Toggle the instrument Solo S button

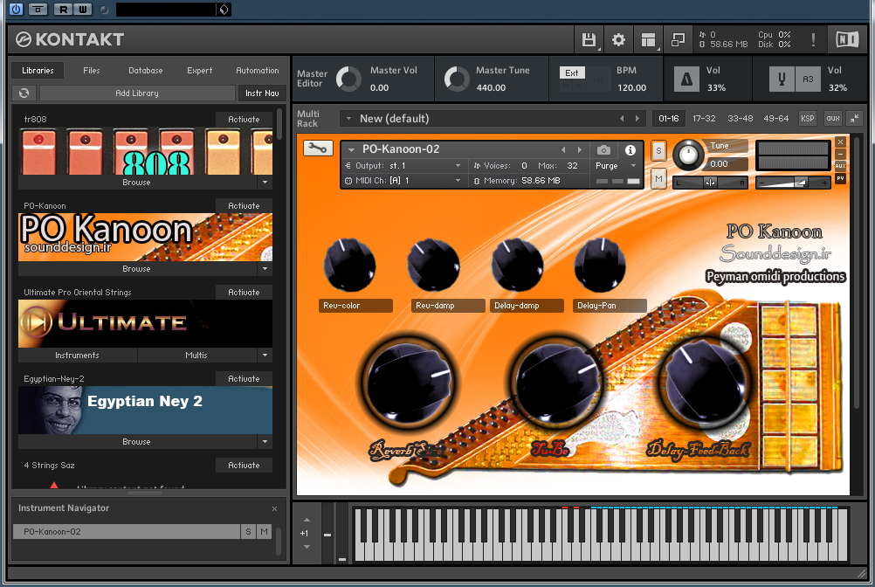click(x=658, y=150)
